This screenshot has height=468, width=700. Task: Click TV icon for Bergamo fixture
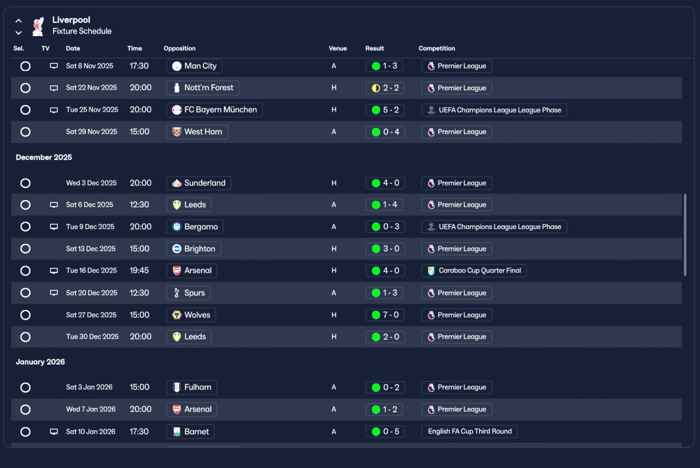[54, 227]
